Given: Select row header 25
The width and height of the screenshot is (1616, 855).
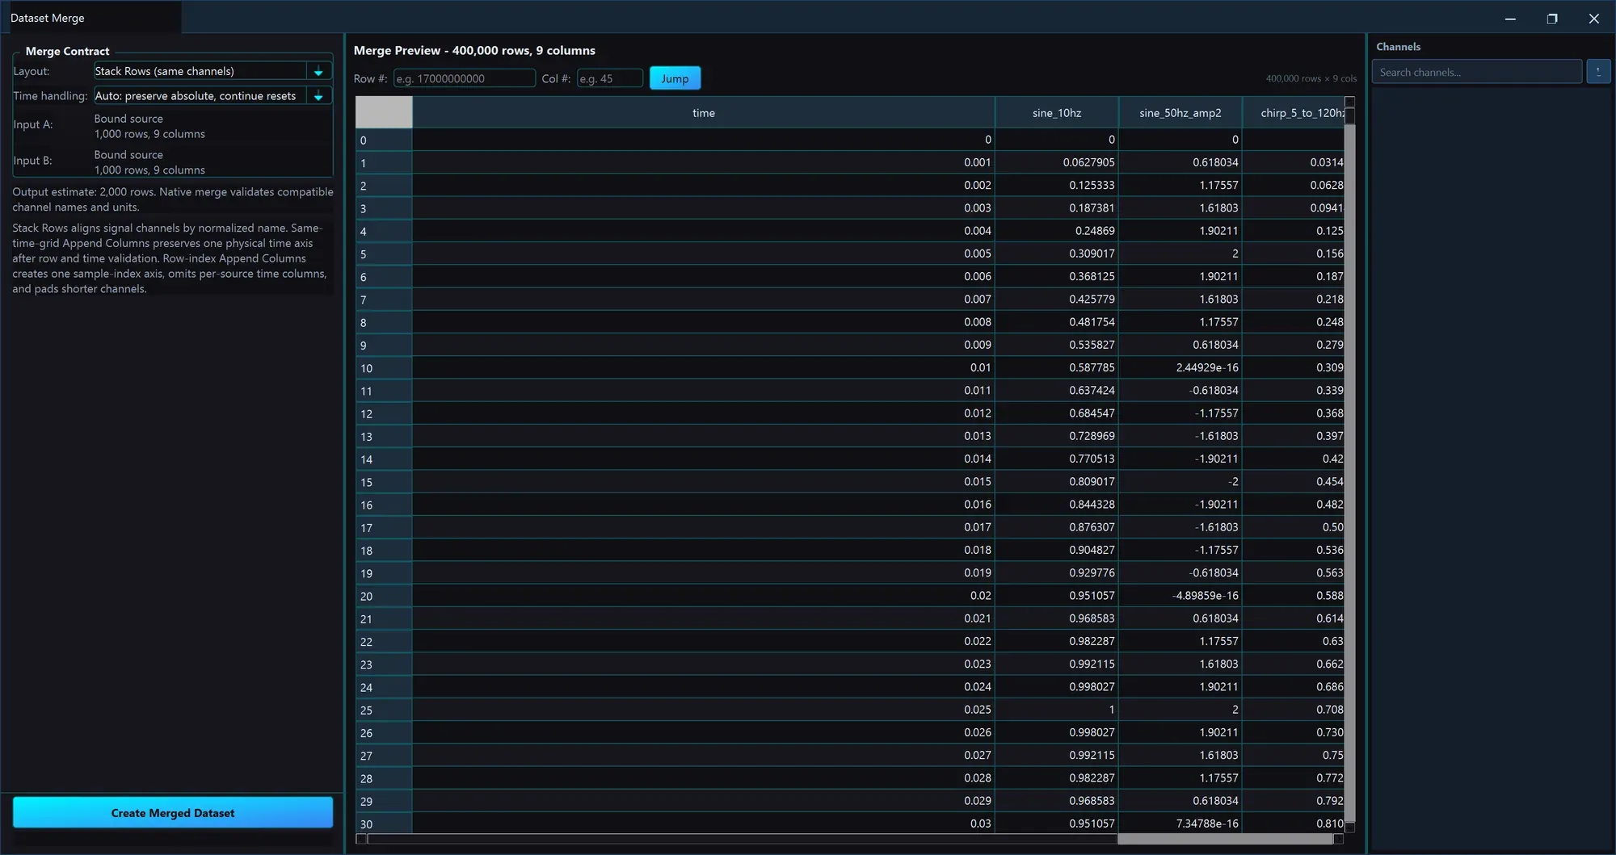Looking at the screenshot, I should 384,710.
